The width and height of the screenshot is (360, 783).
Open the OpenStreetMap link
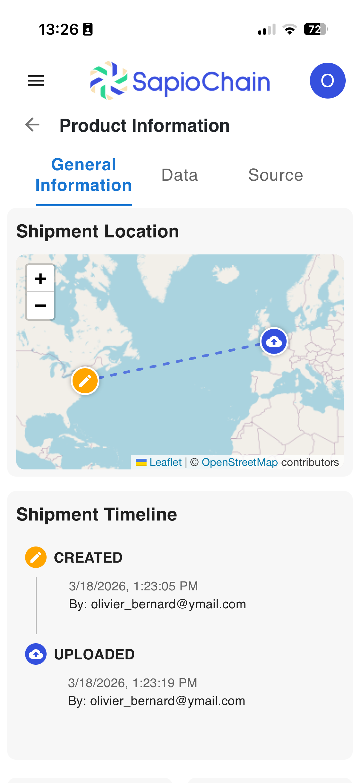coord(239,462)
